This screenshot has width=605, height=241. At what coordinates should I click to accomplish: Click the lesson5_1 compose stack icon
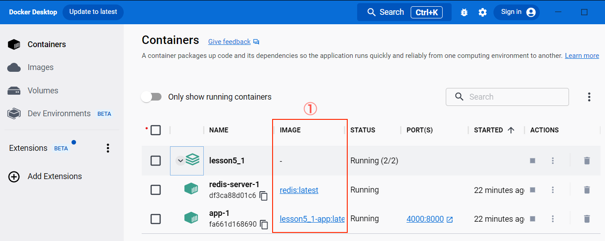coord(193,160)
